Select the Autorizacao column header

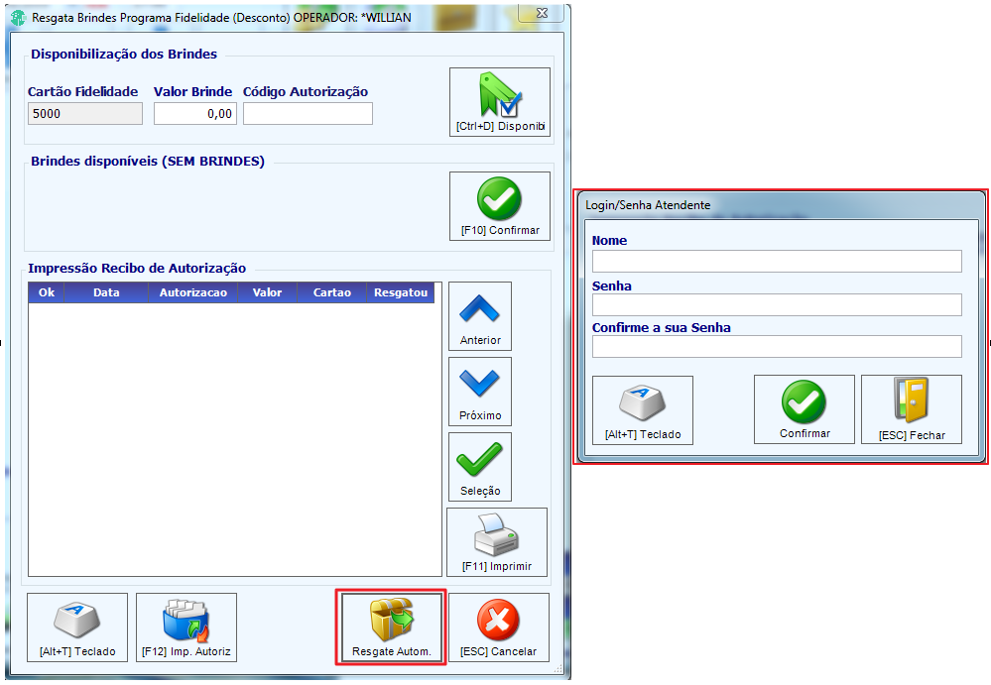[192, 293]
